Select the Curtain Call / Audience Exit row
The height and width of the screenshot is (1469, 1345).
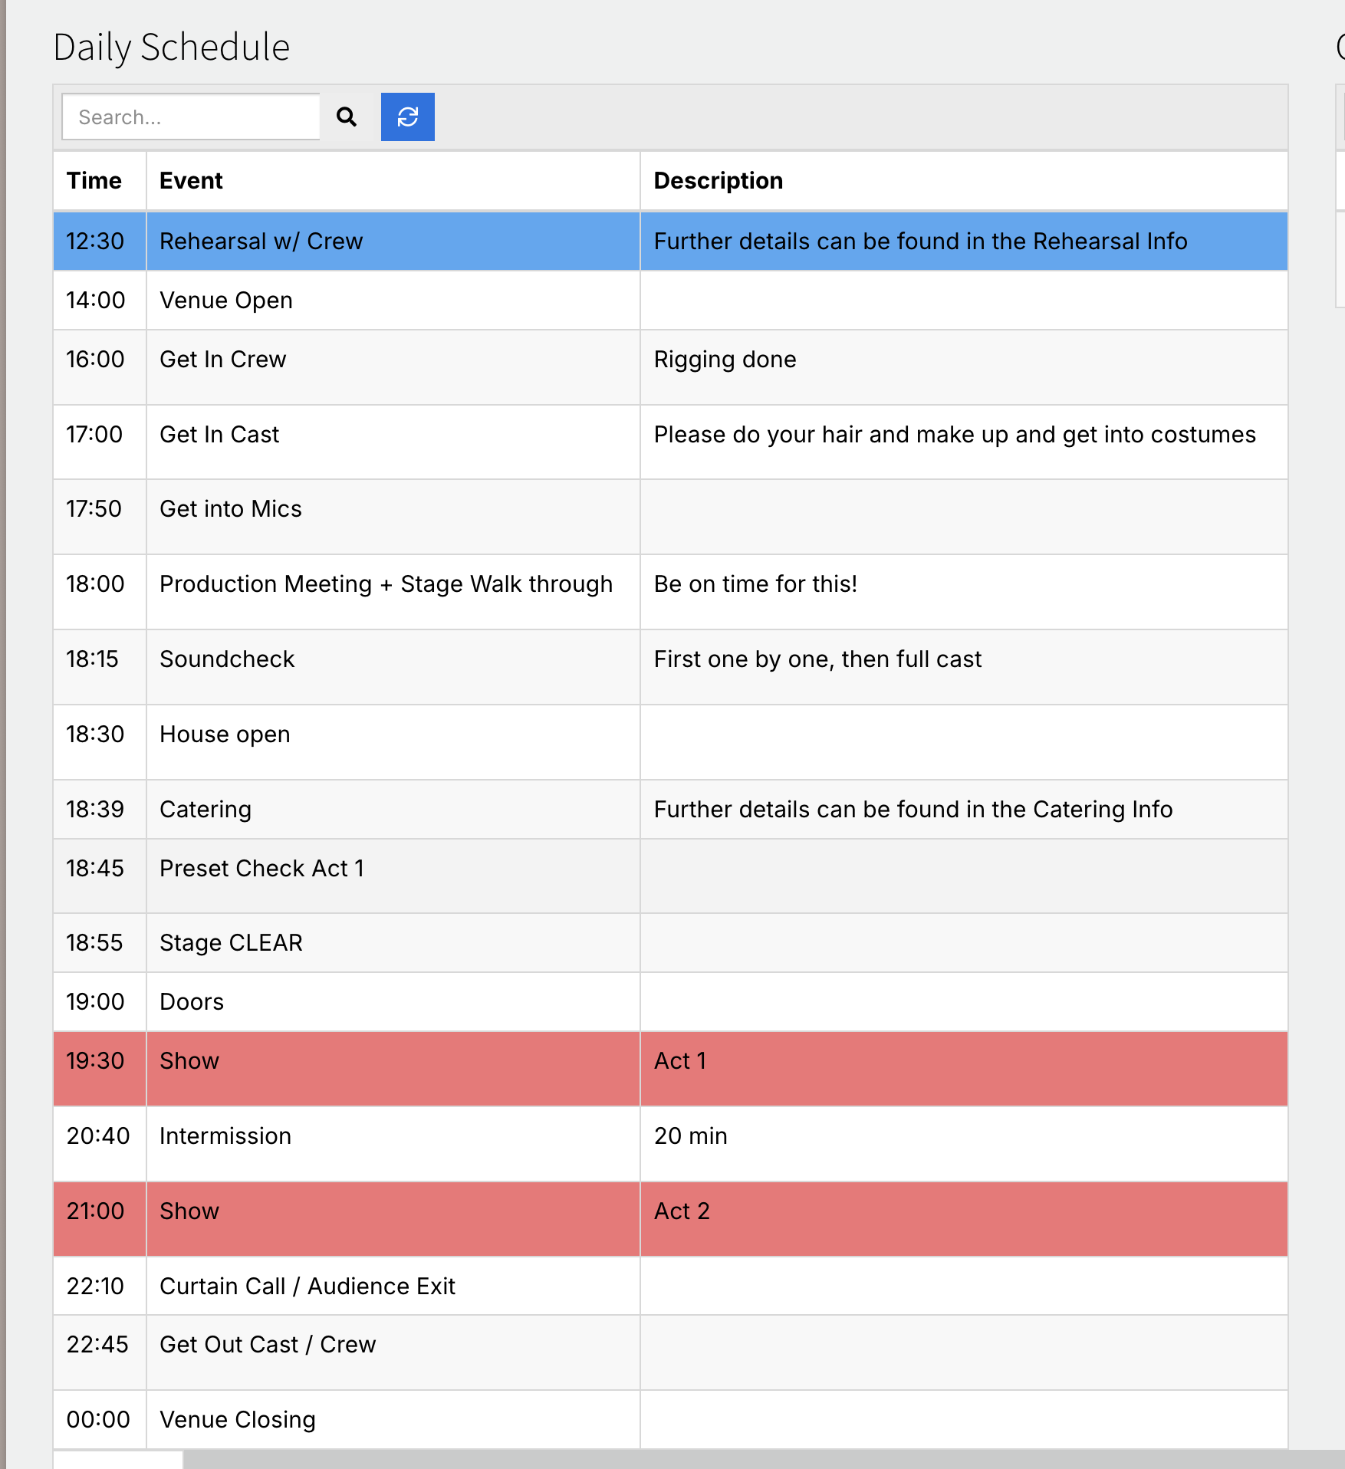pyautogui.click(x=670, y=1286)
